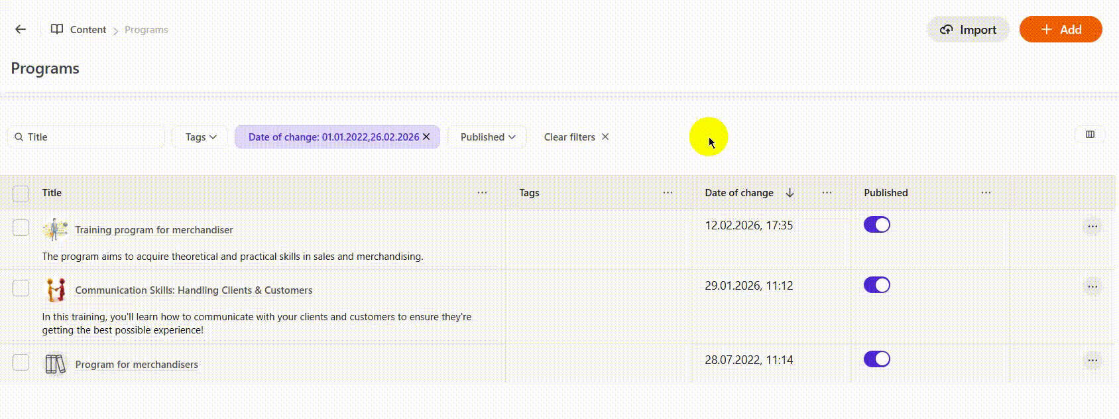Image resolution: width=1119 pixels, height=419 pixels.
Task: Click the Add button
Action: pos(1060,30)
